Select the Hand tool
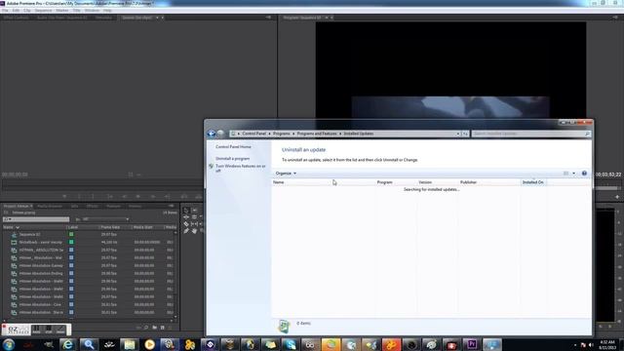 coord(194,231)
